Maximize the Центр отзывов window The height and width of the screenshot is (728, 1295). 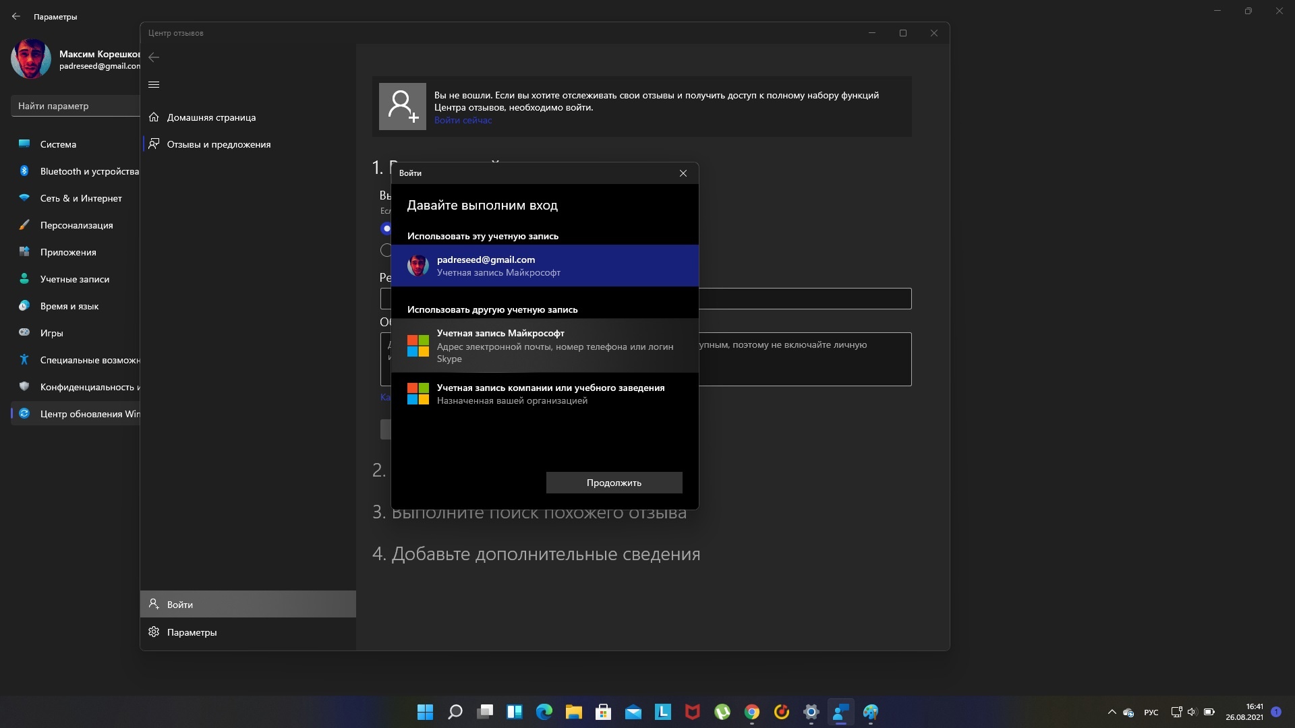point(903,33)
